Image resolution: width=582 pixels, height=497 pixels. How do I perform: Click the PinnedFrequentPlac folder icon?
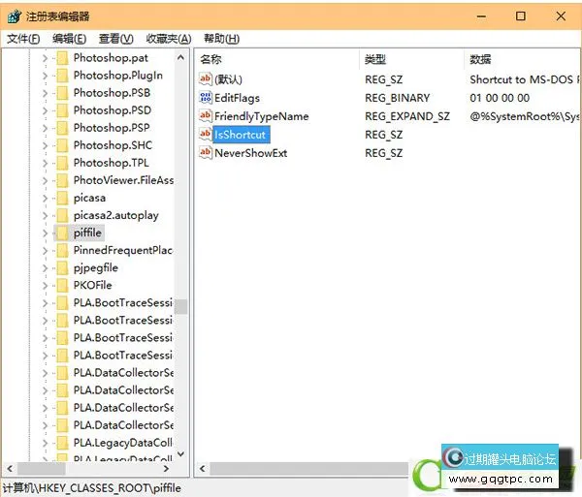62,251
